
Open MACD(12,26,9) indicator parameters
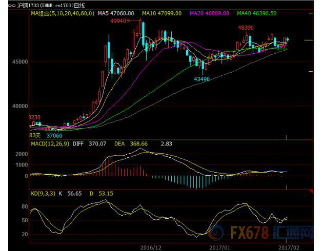coord(51,144)
